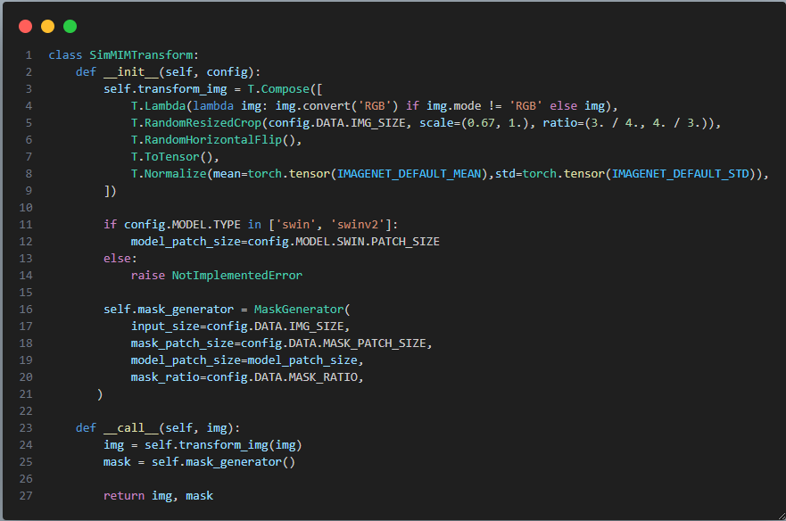This screenshot has height=521, width=786.
Task: Click the 'swinv2' string literal
Action: 358,224
